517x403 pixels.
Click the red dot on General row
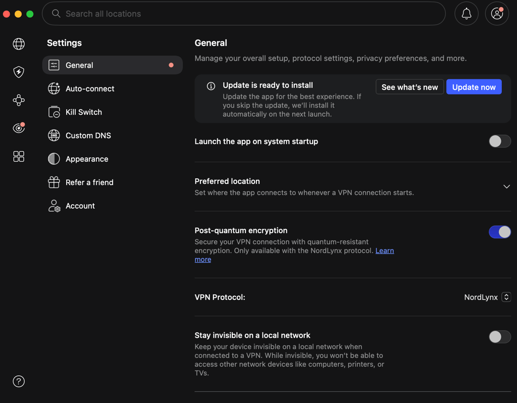pyautogui.click(x=171, y=65)
